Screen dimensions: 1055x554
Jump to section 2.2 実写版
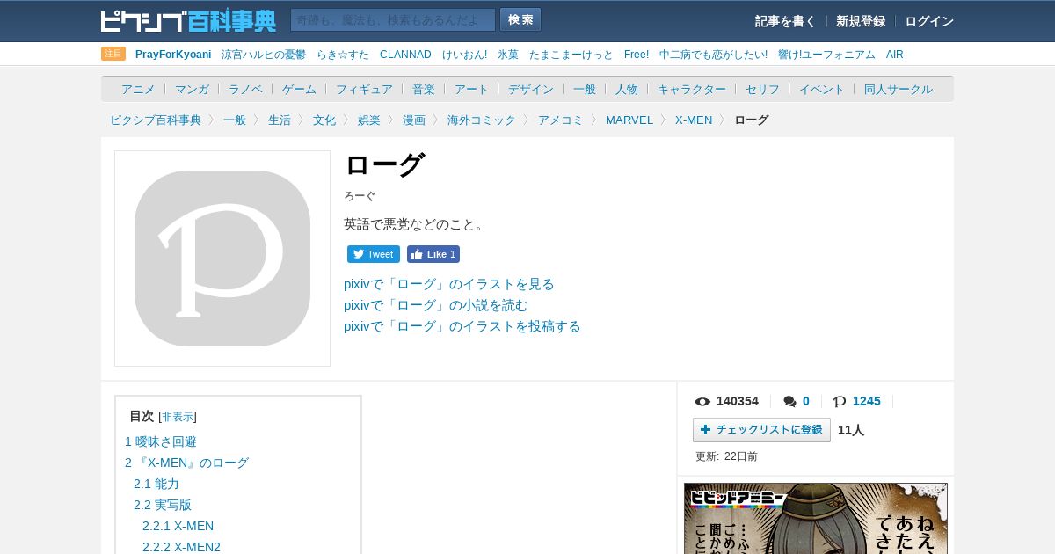(x=163, y=505)
